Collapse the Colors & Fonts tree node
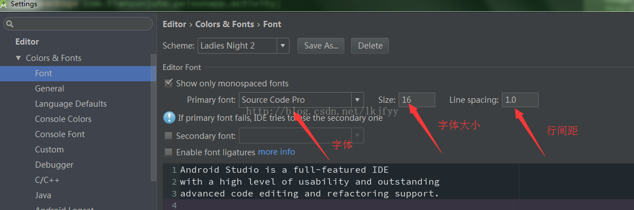 18,58
